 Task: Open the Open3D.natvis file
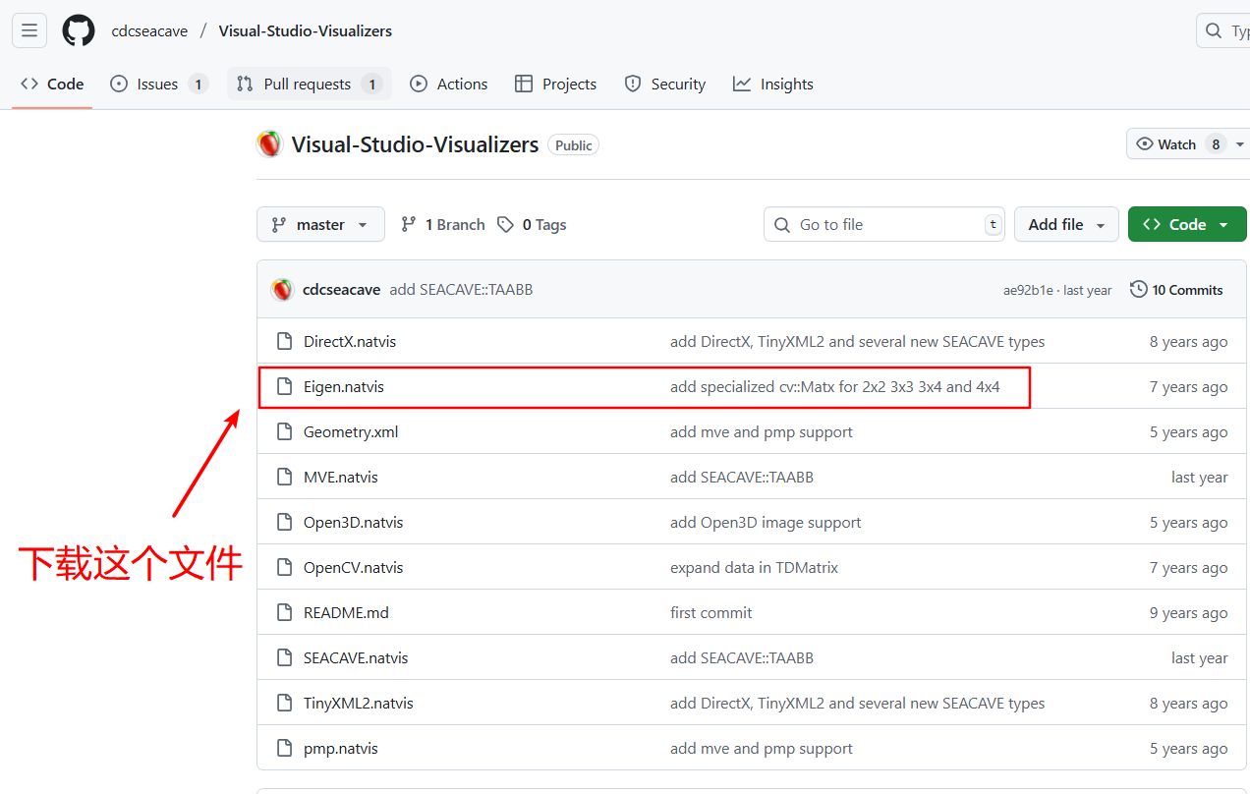[354, 523]
